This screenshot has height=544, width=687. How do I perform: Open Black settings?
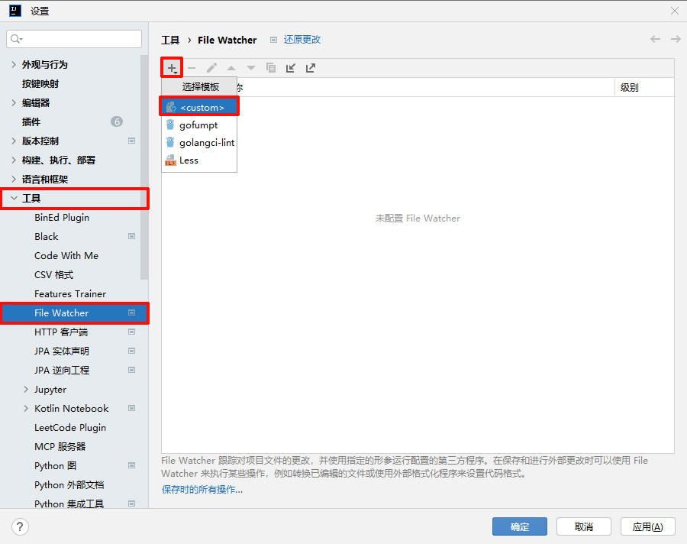(47, 236)
